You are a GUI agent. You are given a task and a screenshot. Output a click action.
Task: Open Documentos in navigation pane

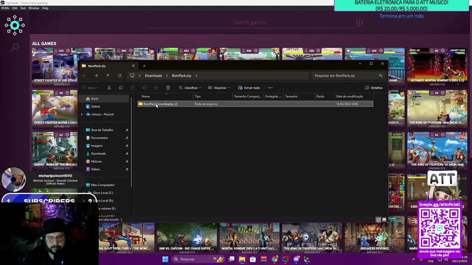click(x=97, y=138)
